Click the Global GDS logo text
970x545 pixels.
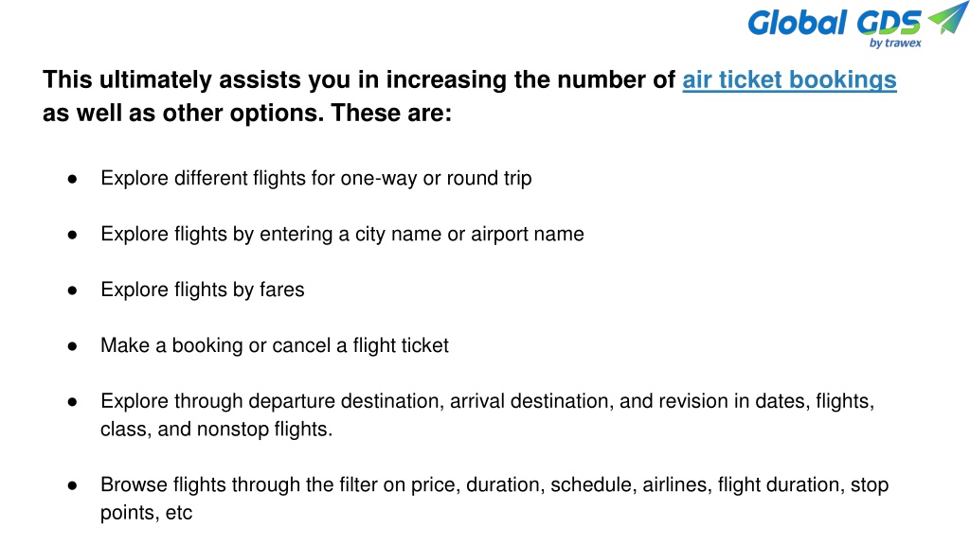835,23
